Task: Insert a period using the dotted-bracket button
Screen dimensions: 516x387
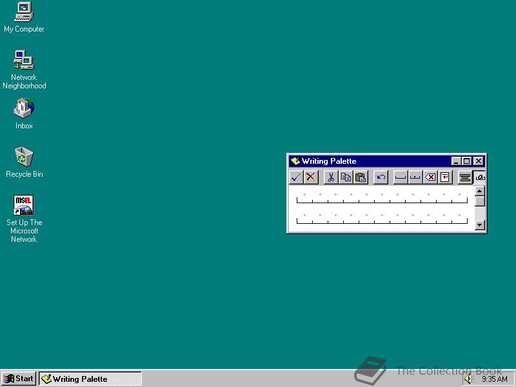Action: click(x=415, y=178)
